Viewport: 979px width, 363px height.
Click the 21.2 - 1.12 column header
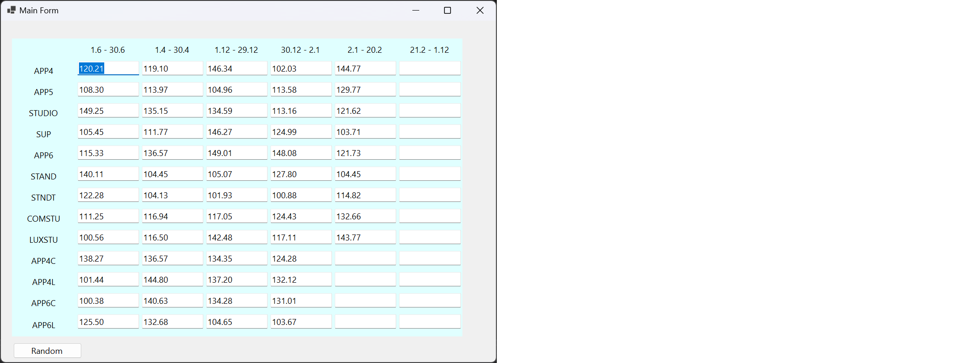tap(429, 50)
